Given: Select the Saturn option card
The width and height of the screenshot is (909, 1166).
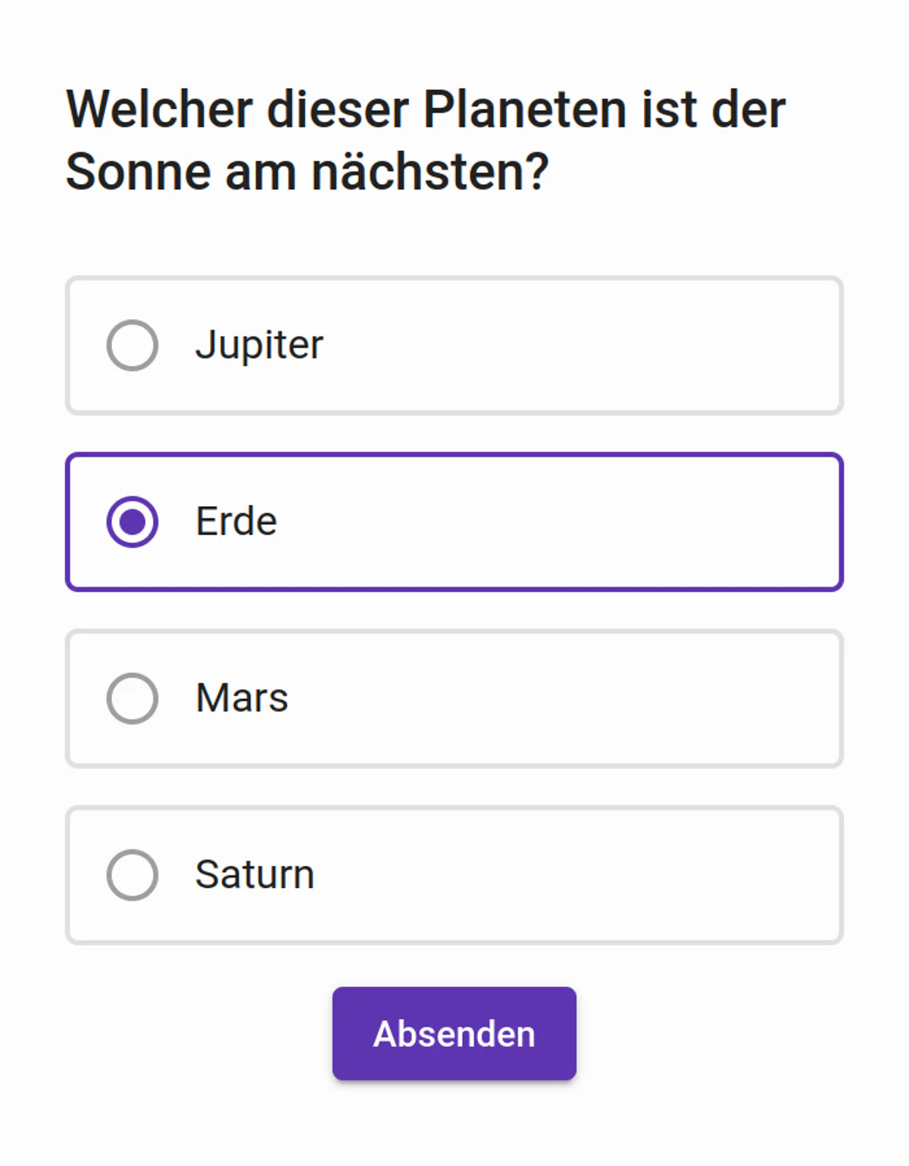Looking at the screenshot, I should (530, 875).
